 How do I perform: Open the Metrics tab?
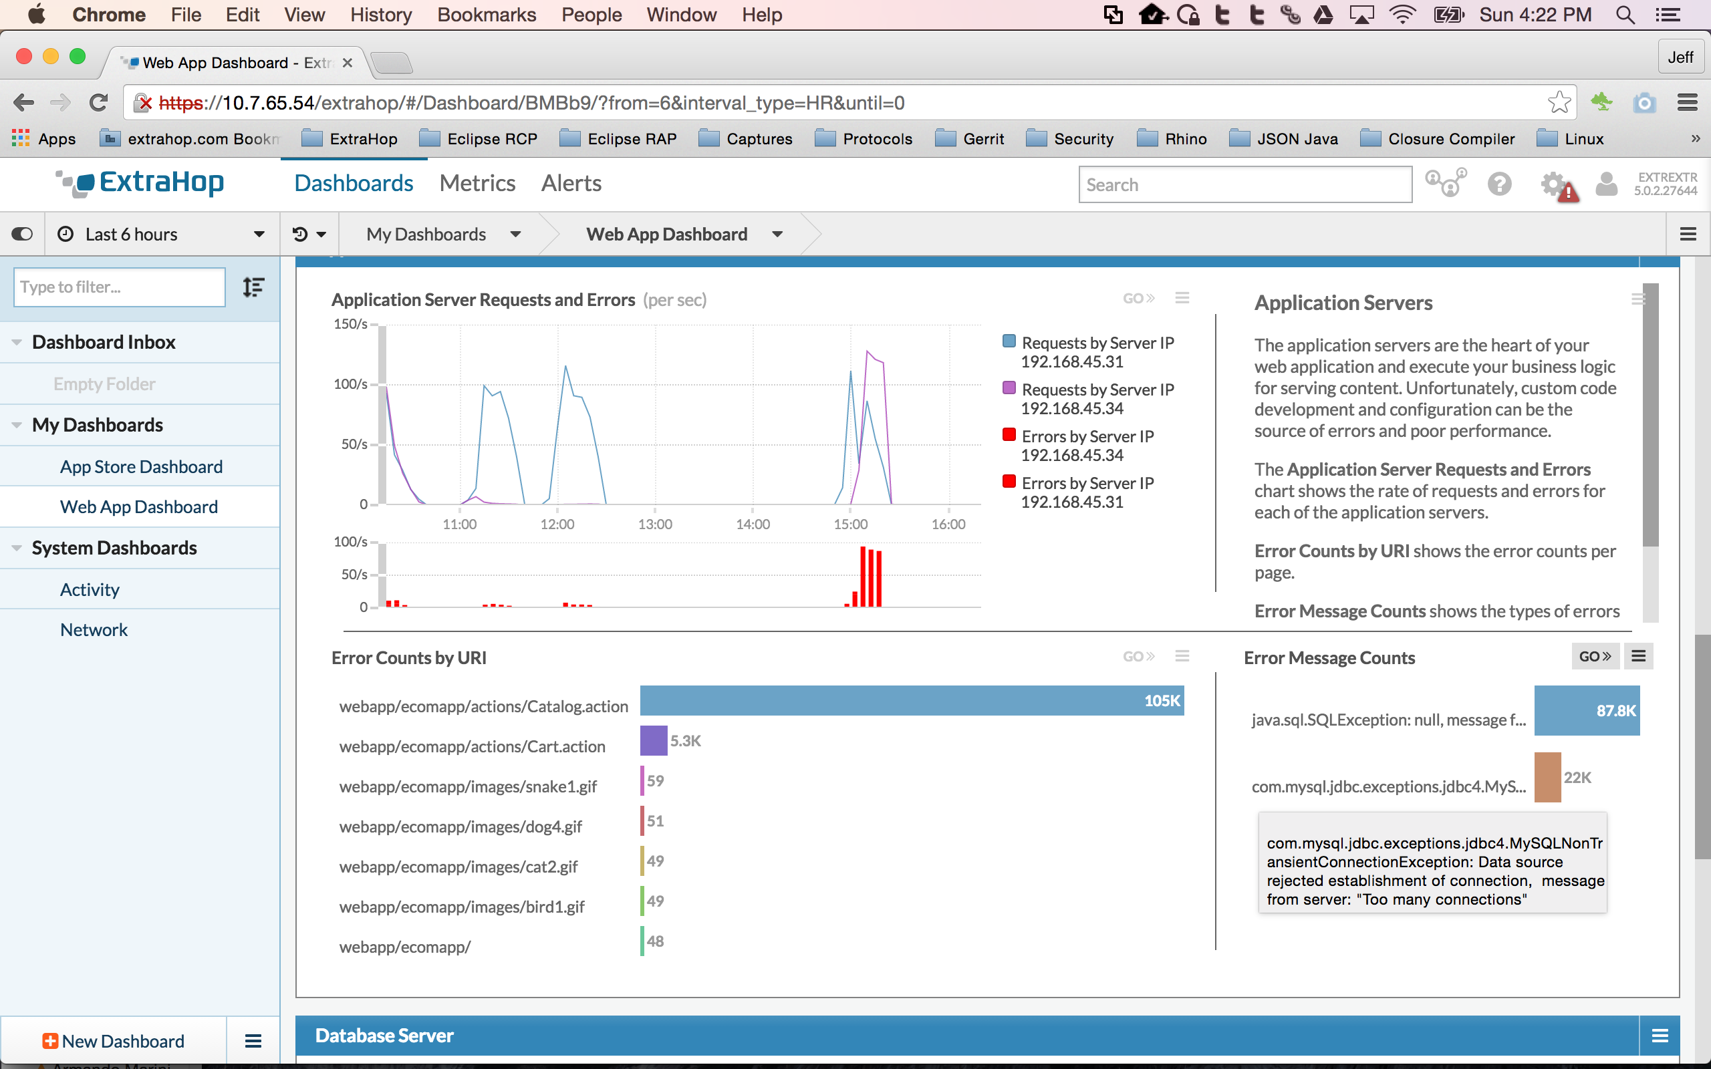[x=477, y=182]
